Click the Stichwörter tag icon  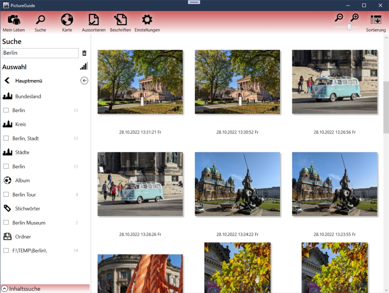(7, 208)
